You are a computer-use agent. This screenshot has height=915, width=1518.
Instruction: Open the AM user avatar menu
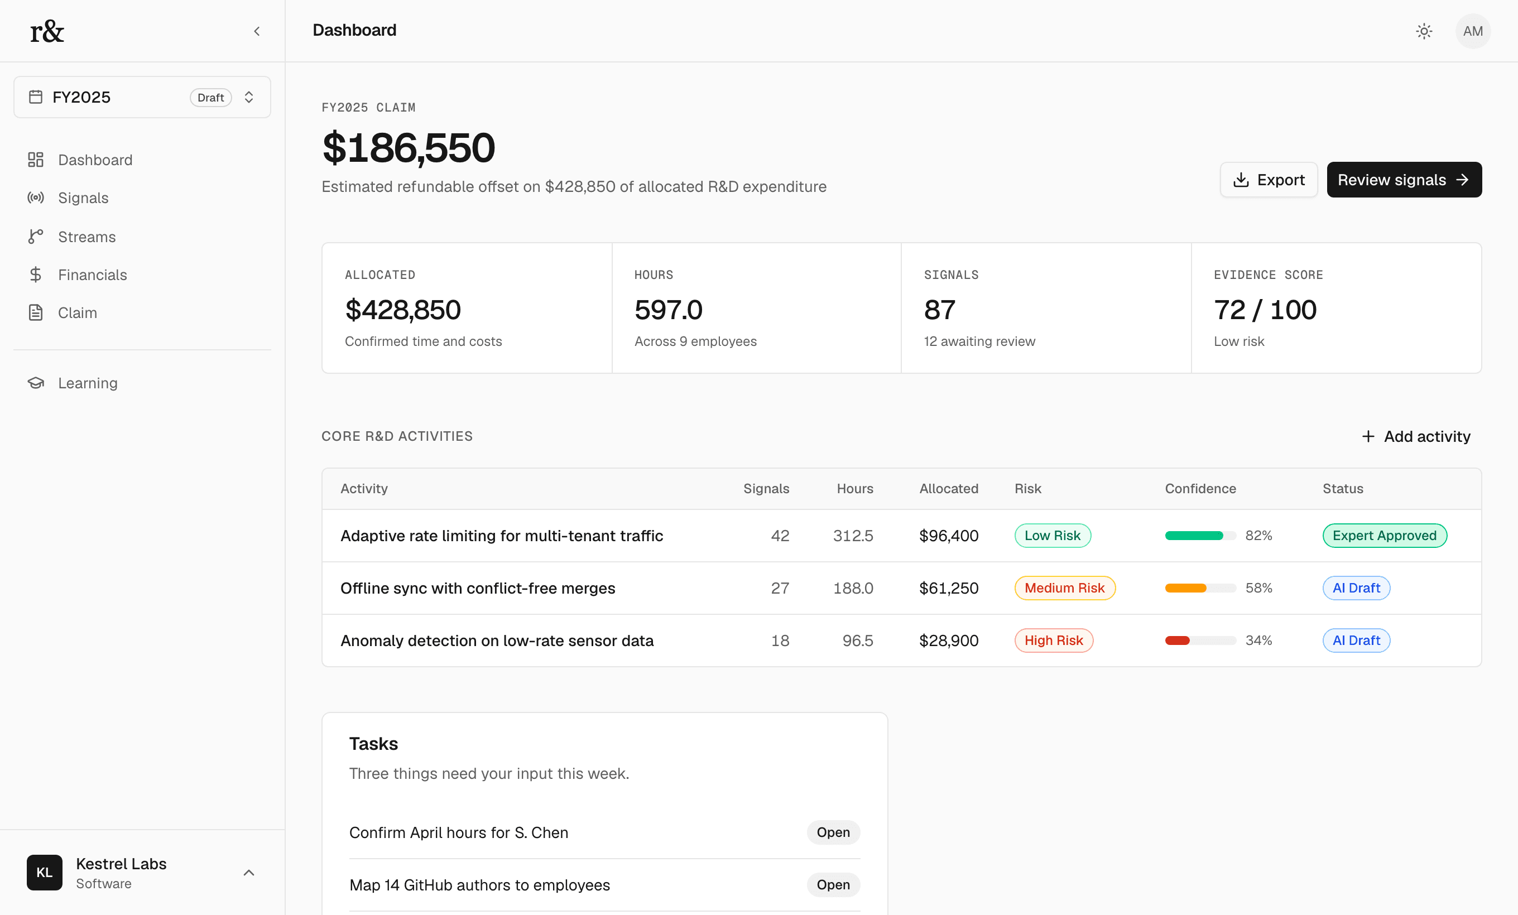point(1472,31)
